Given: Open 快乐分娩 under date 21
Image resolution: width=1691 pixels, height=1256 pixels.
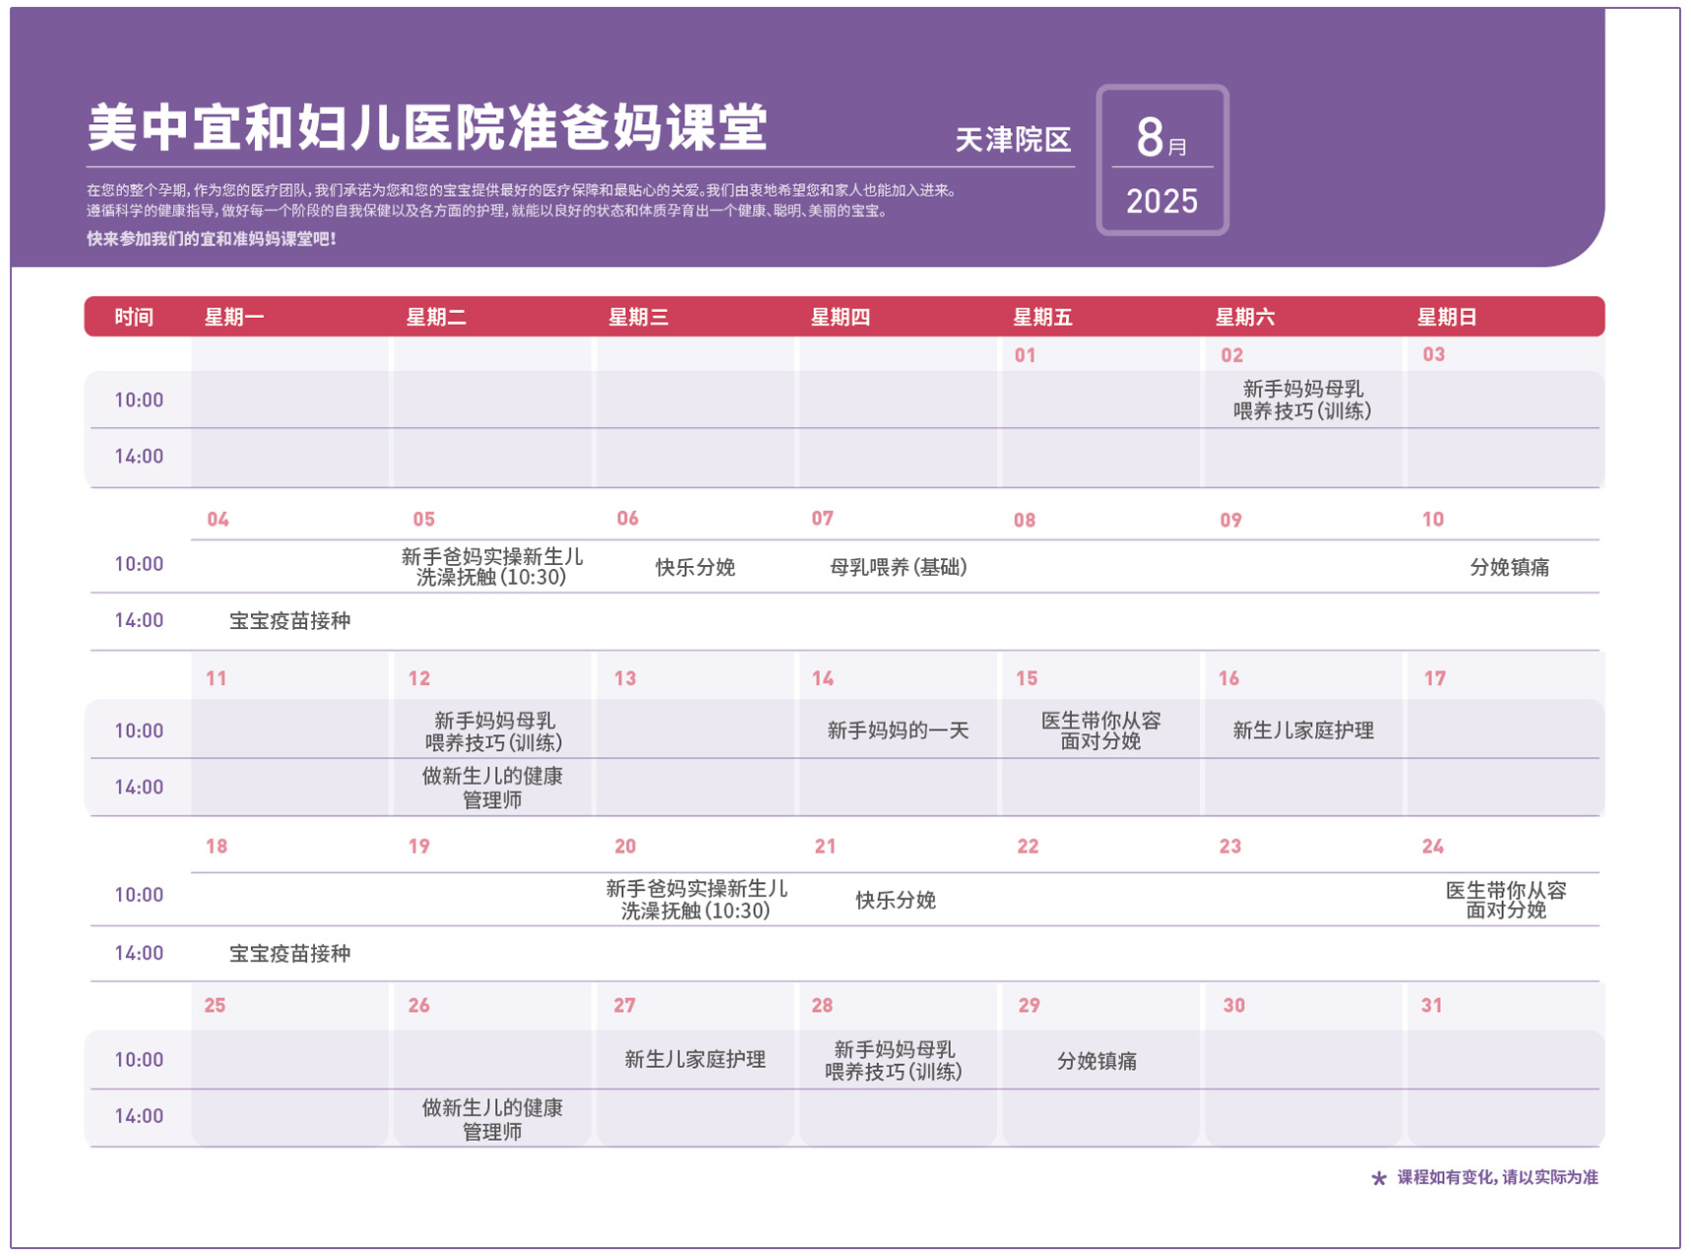Looking at the screenshot, I should click(895, 901).
